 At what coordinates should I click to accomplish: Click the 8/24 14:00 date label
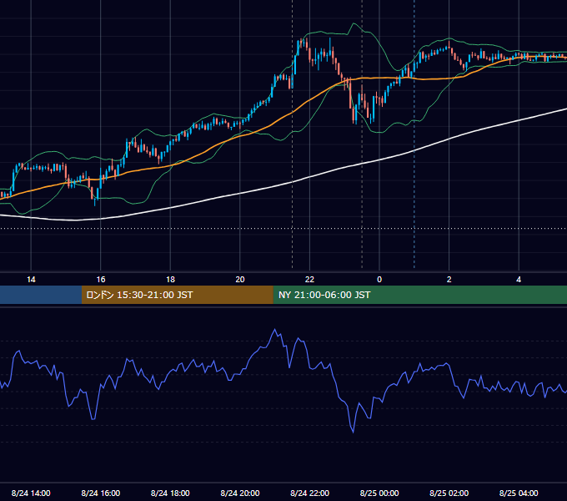31,493
